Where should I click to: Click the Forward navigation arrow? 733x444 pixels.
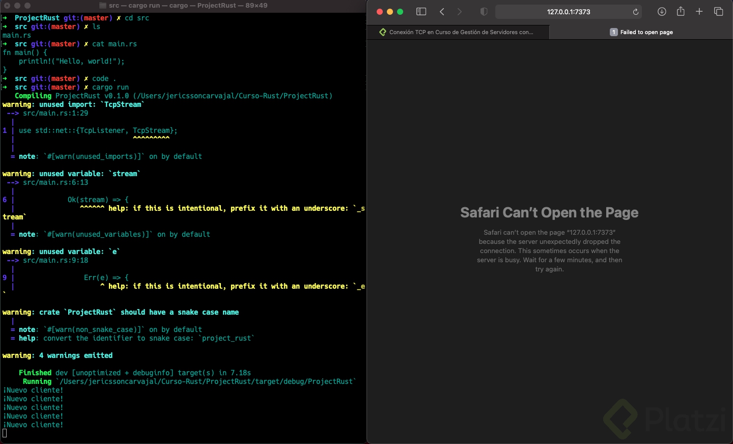pyautogui.click(x=460, y=11)
